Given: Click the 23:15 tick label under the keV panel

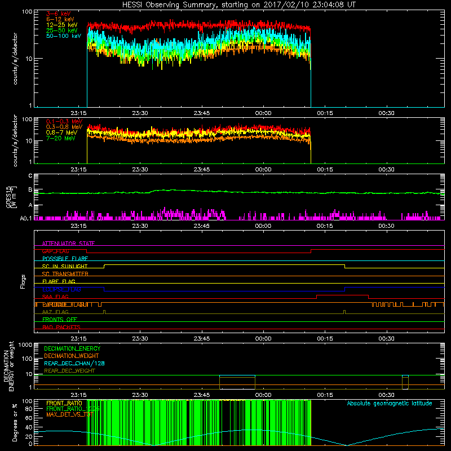Looking at the screenshot, I should [78, 113].
